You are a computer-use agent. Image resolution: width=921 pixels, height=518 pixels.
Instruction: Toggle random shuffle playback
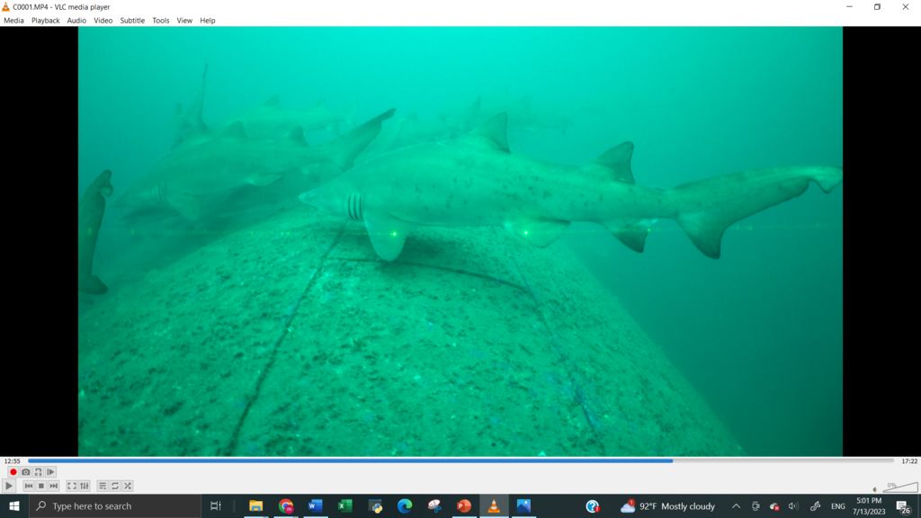(128, 486)
